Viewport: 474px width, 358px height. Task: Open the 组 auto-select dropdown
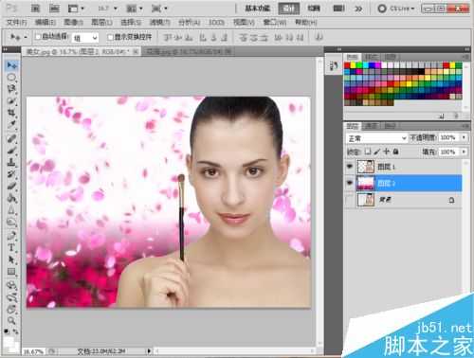click(85, 38)
